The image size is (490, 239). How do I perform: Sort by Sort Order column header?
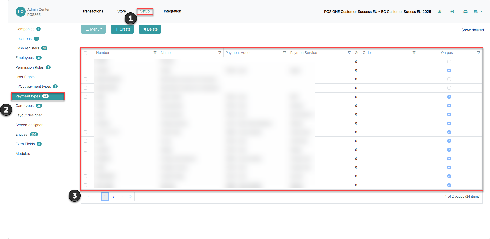click(x=363, y=53)
